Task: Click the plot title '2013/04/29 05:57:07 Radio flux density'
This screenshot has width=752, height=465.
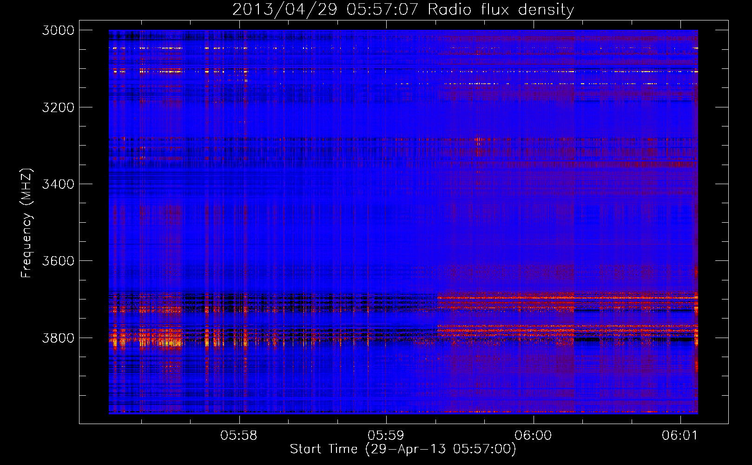Action: [403, 9]
